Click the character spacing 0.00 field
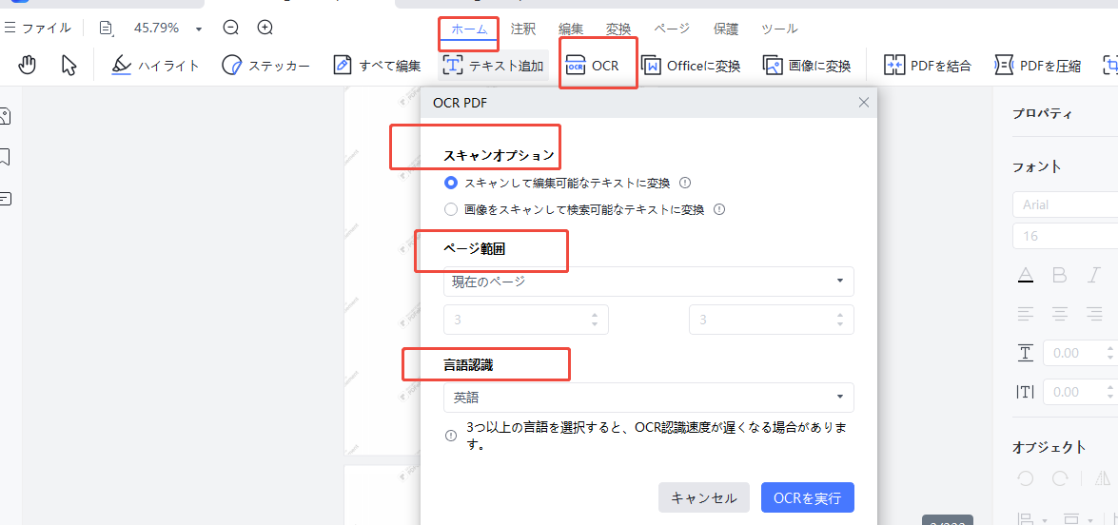Image resolution: width=1118 pixels, height=525 pixels. [x=1080, y=392]
